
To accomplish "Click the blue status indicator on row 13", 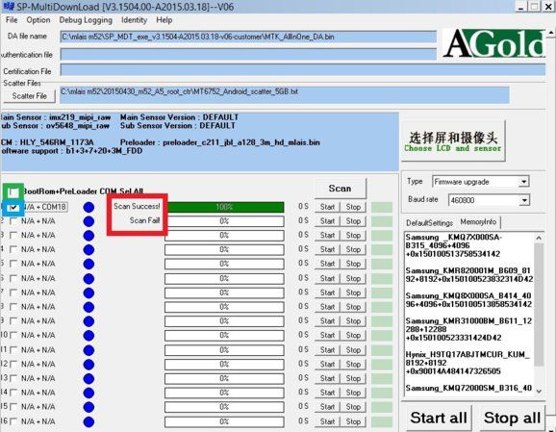I will tap(88, 379).
